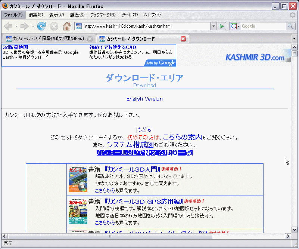The width and height of the screenshot is (299, 249).
Task: Select the カシミール / ダウンロード tab
Action: 142,39
